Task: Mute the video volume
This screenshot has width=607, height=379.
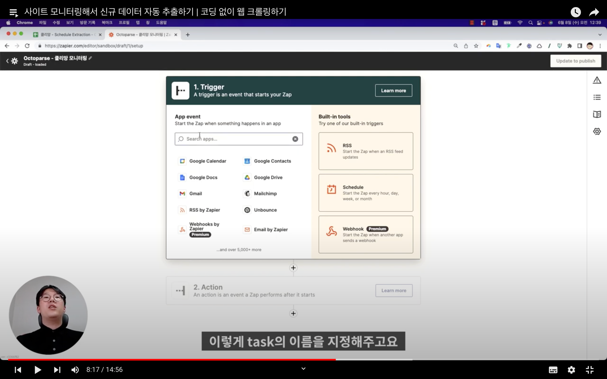Action: (75, 370)
